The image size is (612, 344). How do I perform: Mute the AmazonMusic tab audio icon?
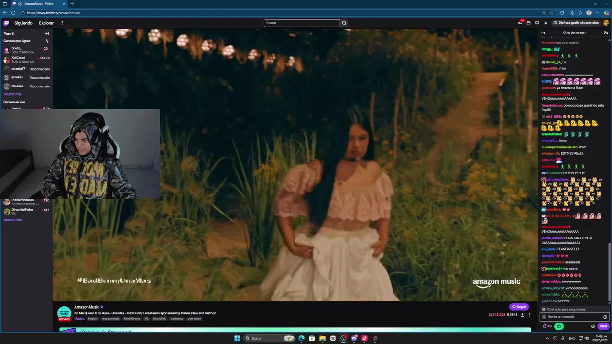pyautogui.click(x=20, y=4)
